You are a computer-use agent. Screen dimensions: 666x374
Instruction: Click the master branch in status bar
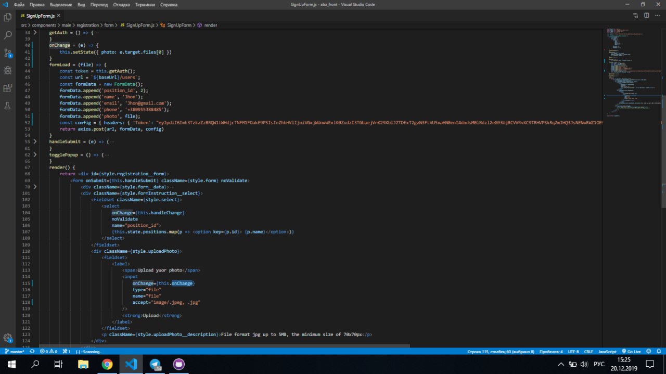click(15, 352)
